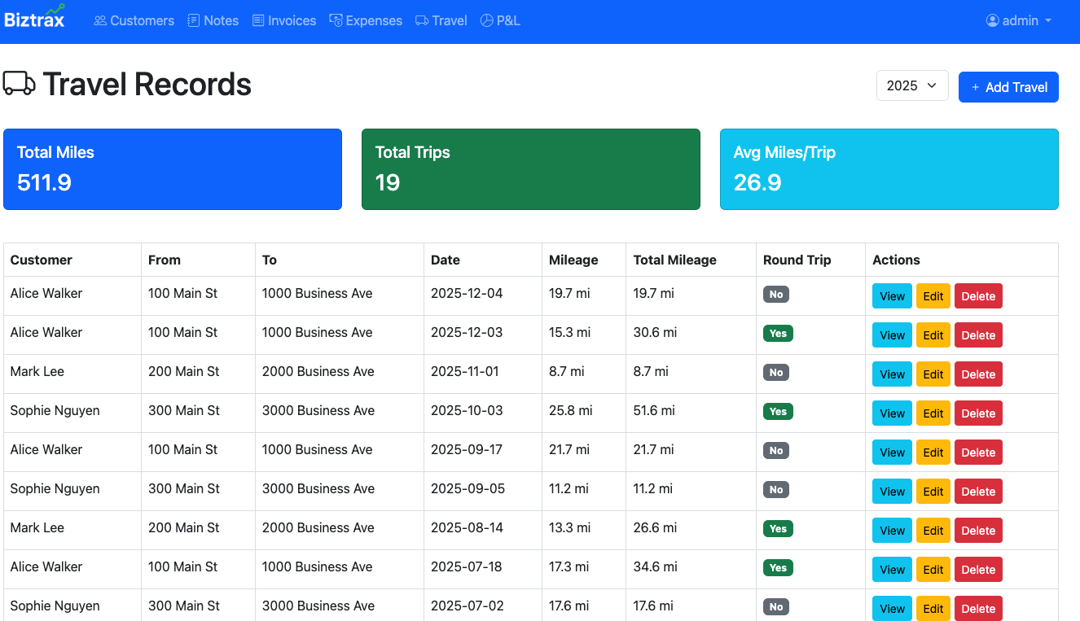Select the Customers people icon

click(99, 20)
